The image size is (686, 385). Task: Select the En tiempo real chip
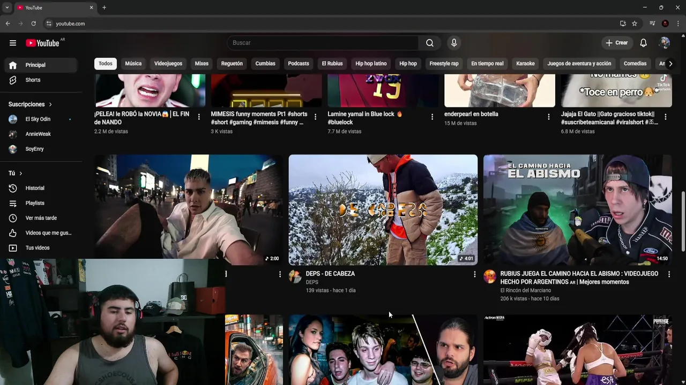coord(487,64)
